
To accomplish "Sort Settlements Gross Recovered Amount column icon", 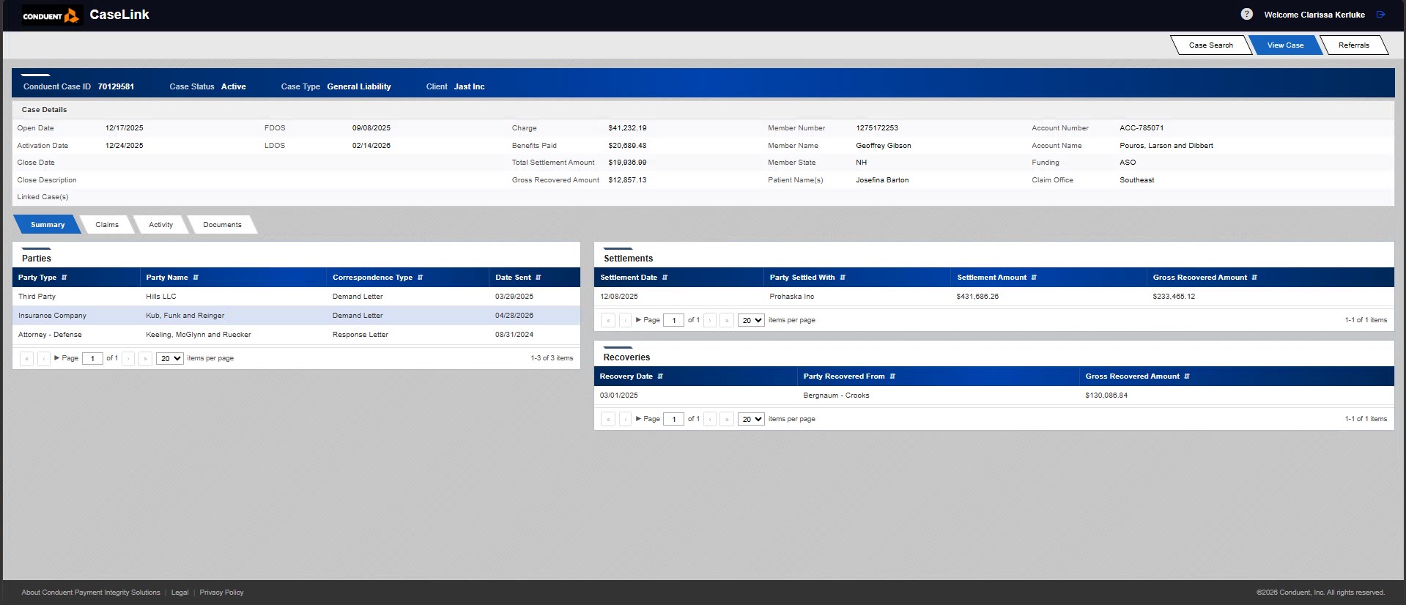I will pos(1254,278).
